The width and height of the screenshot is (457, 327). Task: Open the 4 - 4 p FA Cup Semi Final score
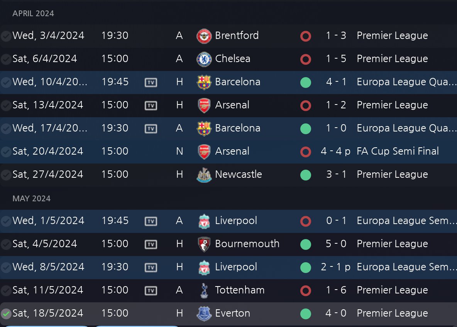(x=335, y=152)
